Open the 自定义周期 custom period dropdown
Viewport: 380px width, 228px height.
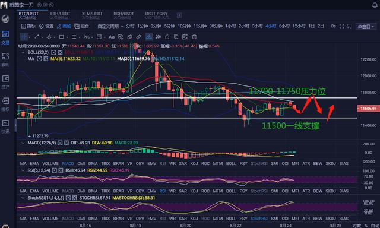[110, 26]
